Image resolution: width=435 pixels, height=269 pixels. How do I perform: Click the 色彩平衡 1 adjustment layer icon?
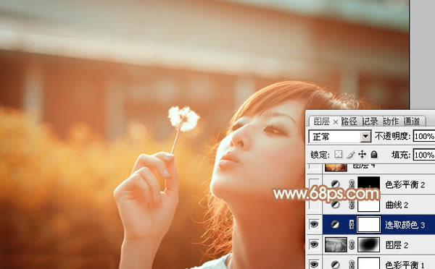coord(336,265)
